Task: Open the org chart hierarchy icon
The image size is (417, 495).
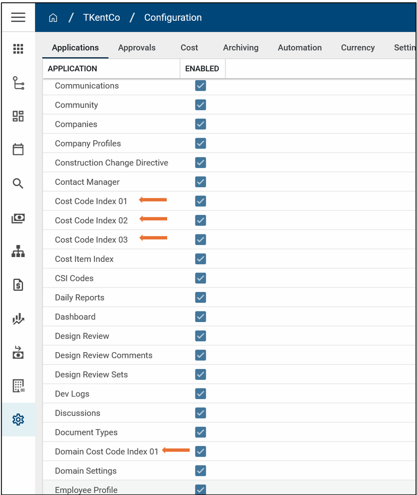Action: [18, 251]
